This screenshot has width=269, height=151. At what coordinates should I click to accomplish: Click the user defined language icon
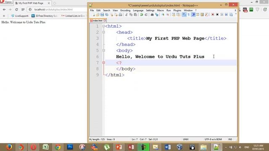click(x=198, y=15)
